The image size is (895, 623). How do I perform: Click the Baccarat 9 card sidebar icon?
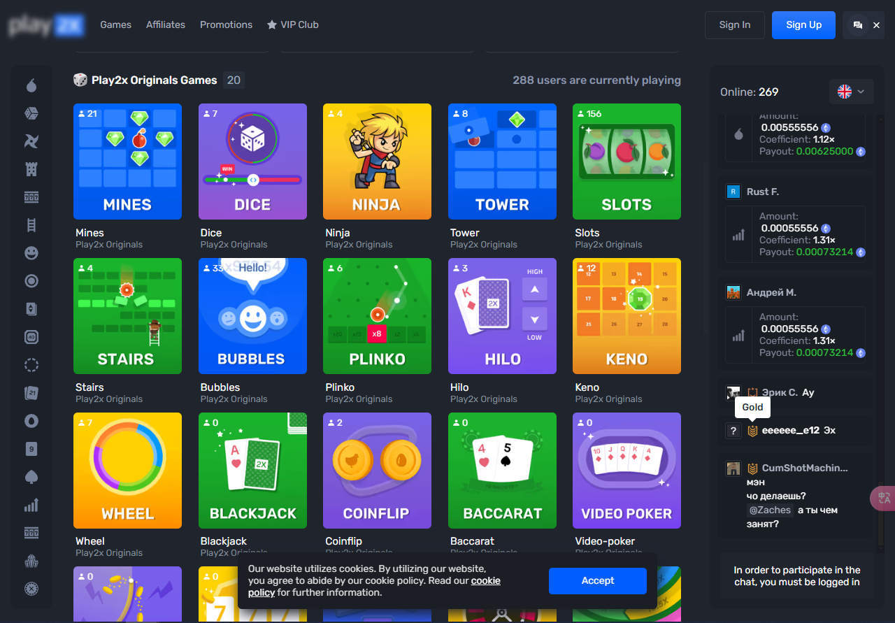[x=31, y=449]
